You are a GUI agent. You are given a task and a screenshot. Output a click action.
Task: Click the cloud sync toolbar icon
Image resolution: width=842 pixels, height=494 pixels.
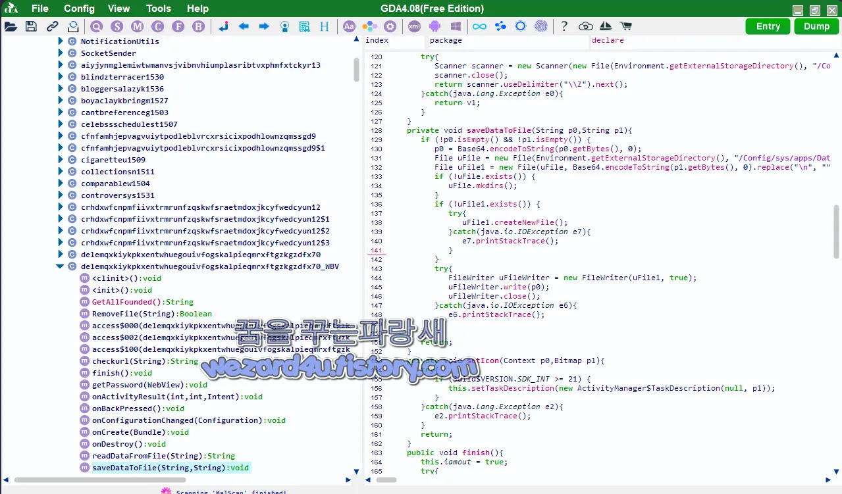click(585, 26)
